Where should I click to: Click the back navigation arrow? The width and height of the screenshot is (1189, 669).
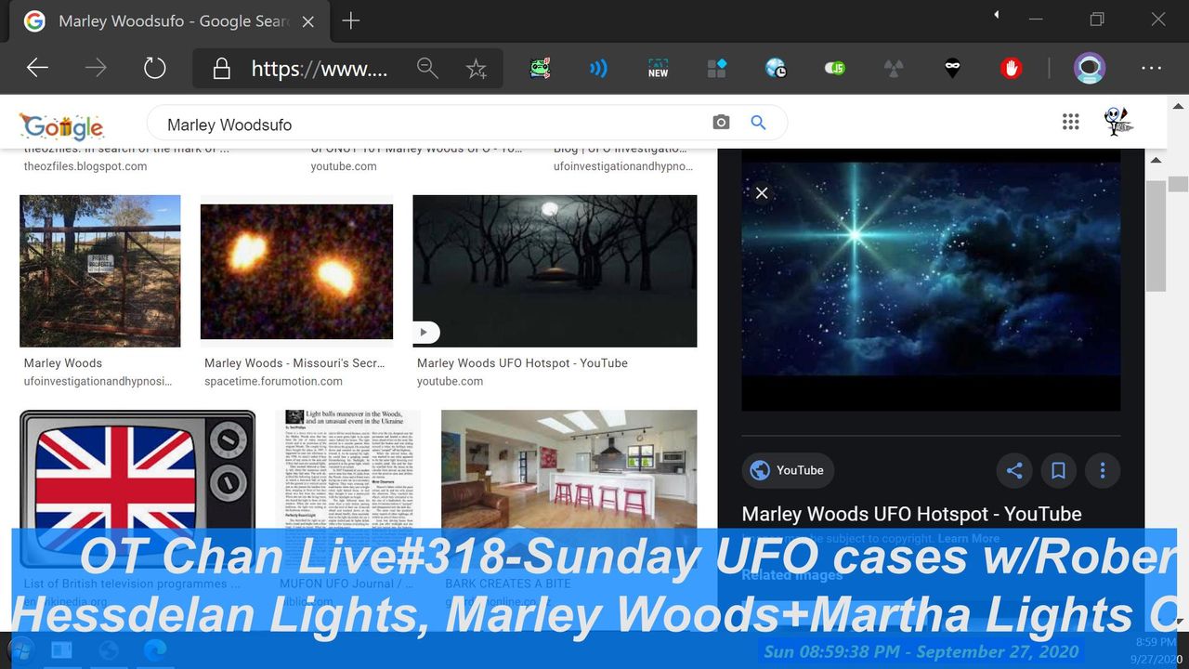(37, 68)
